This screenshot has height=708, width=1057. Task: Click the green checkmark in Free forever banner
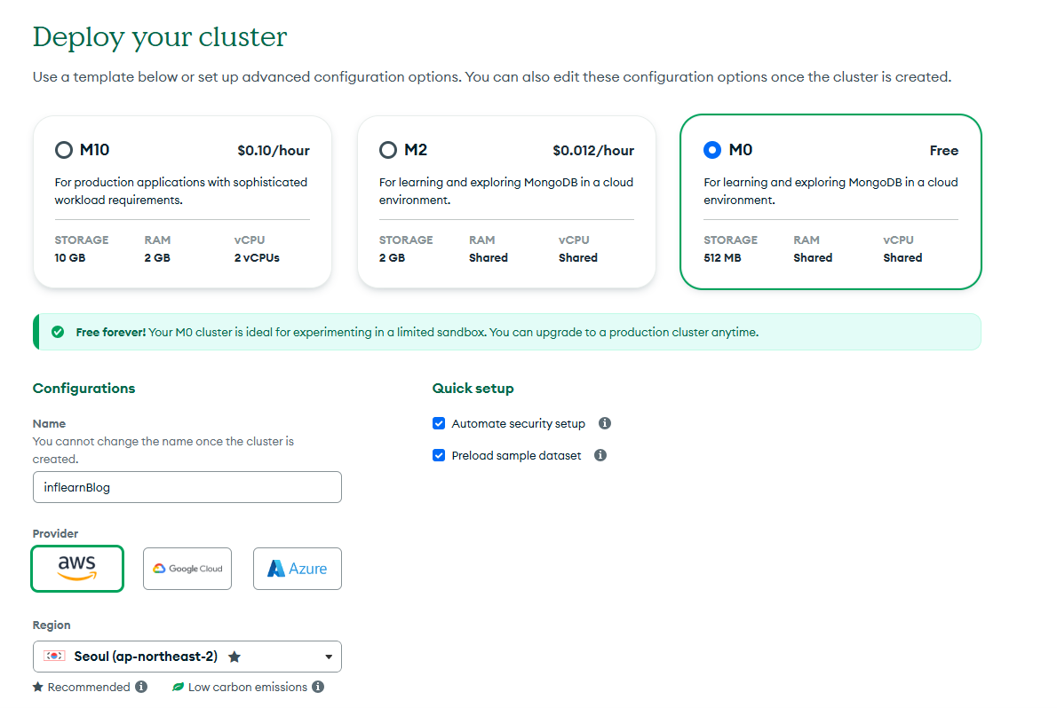tap(58, 332)
